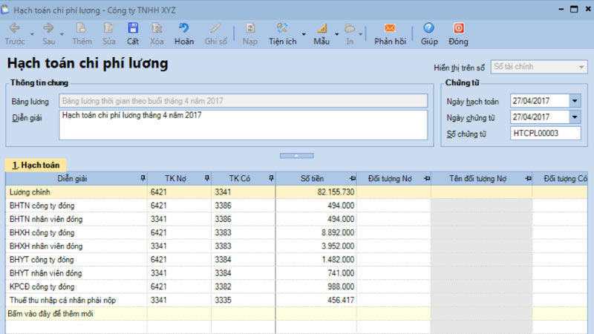Pin the Diễn giải column
The height and width of the screenshot is (334, 594).
tap(143, 178)
